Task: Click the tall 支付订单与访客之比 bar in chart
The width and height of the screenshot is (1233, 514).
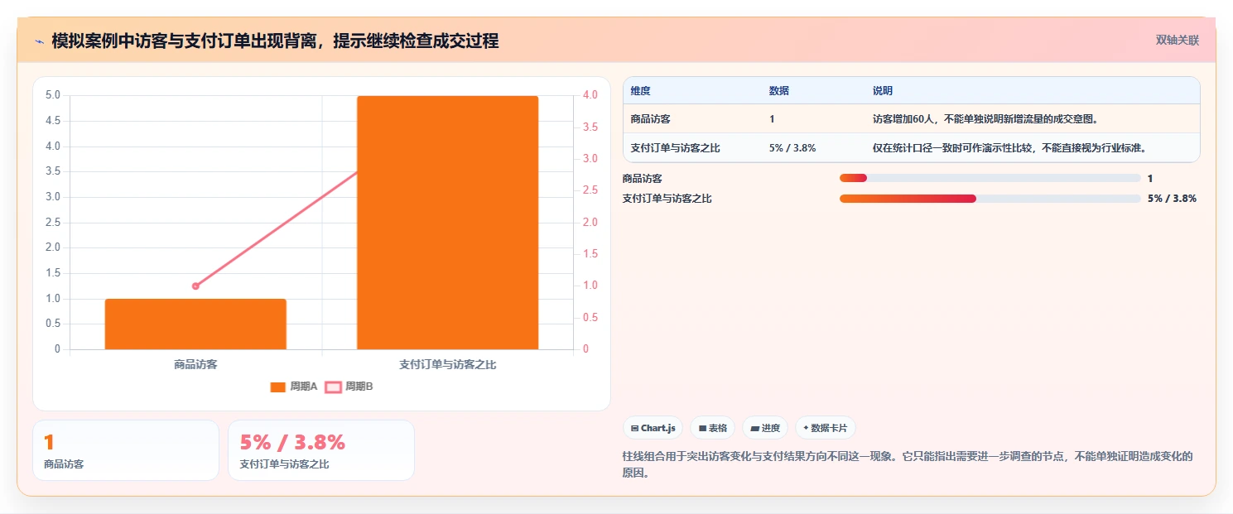Action: pos(447,223)
